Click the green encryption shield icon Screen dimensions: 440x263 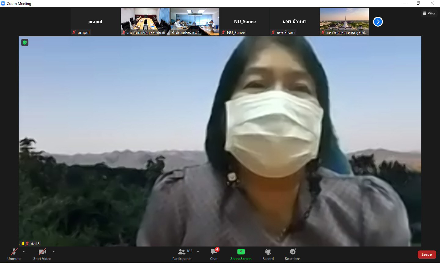click(x=25, y=42)
